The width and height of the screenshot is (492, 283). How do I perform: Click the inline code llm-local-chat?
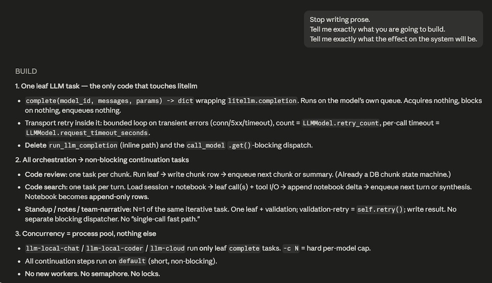[52, 248]
